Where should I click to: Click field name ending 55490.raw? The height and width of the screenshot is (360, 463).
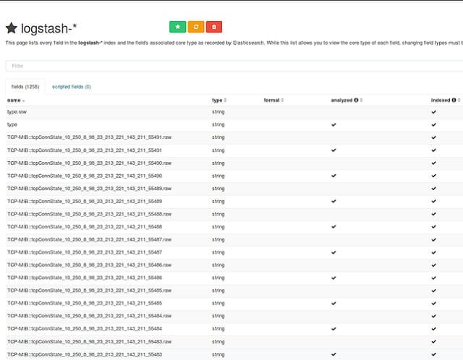tap(89, 163)
